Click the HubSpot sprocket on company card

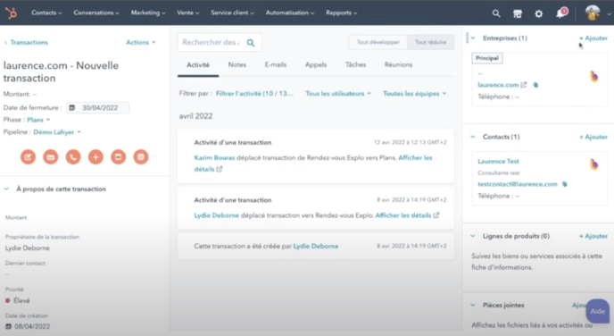(x=593, y=77)
